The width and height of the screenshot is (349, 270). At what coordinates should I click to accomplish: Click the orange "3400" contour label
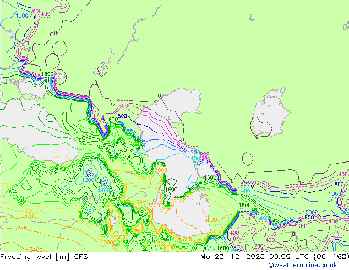(36, 250)
